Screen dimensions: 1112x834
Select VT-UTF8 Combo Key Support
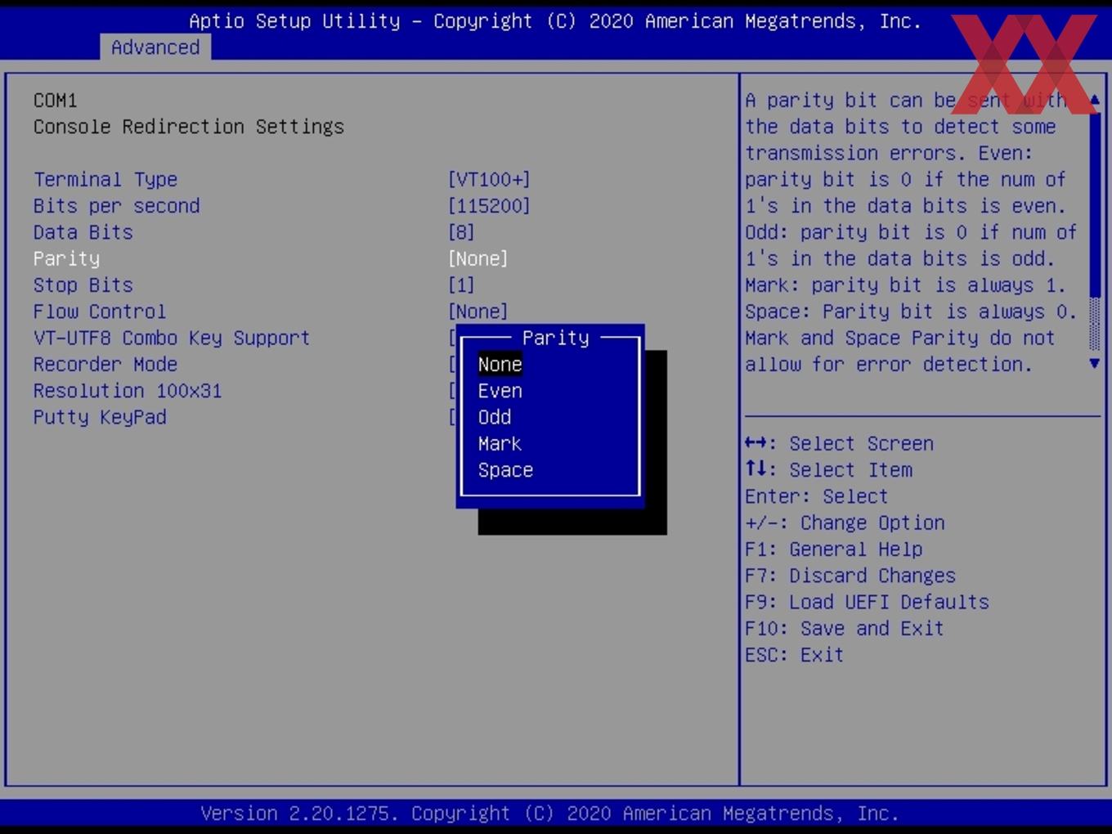pos(172,338)
